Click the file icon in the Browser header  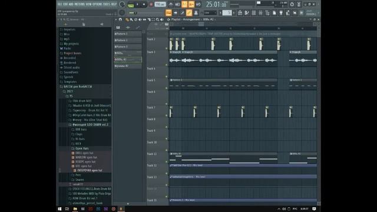click(84, 24)
